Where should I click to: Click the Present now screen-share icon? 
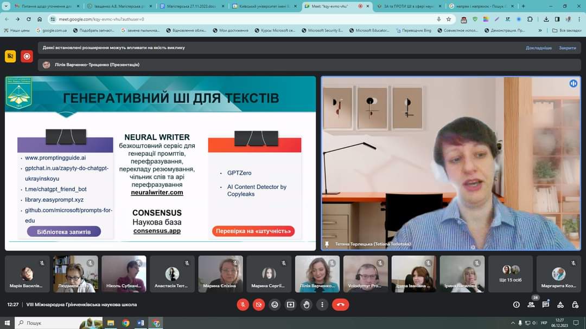[x=290, y=305]
